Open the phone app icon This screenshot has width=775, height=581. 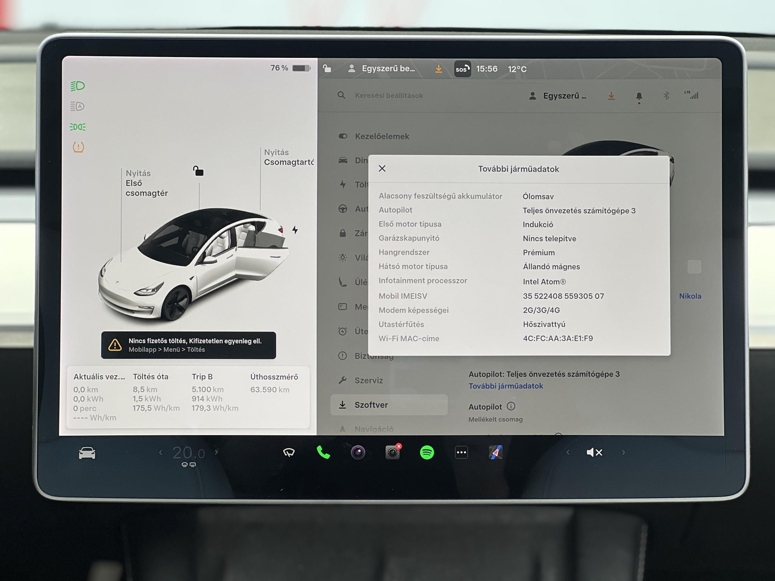(x=324, y=452)
